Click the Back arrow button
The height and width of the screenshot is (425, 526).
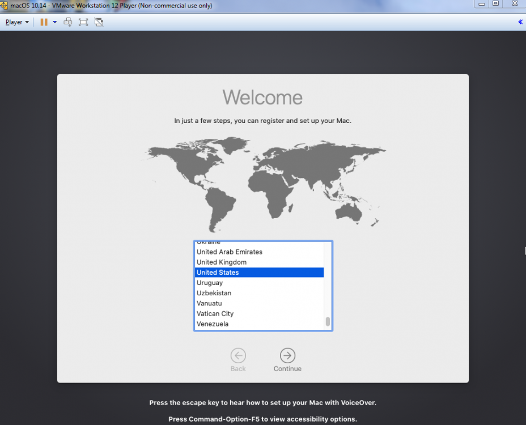click(x=238, y=355)
